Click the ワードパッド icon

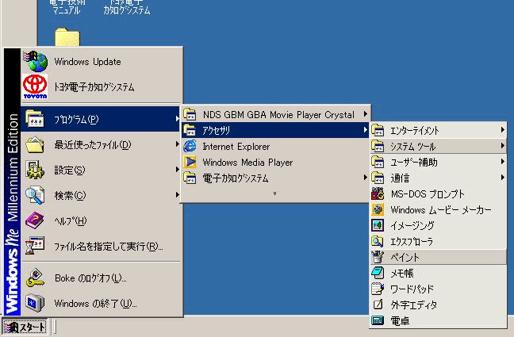378,289
